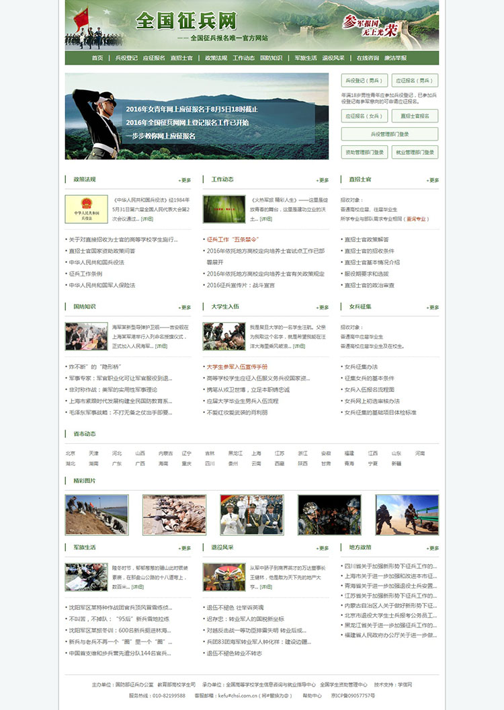Show more in the 工作动态 section

click(x=323, y=180)
